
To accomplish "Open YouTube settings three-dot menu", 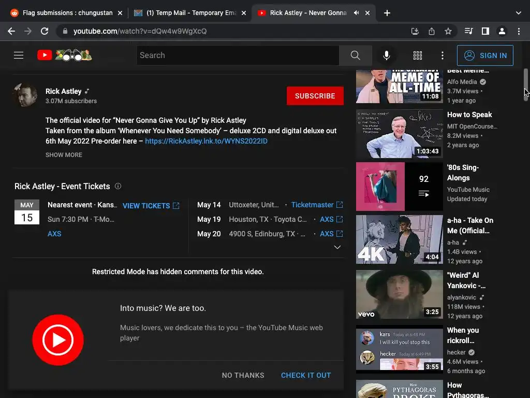I will pos(442,55).
